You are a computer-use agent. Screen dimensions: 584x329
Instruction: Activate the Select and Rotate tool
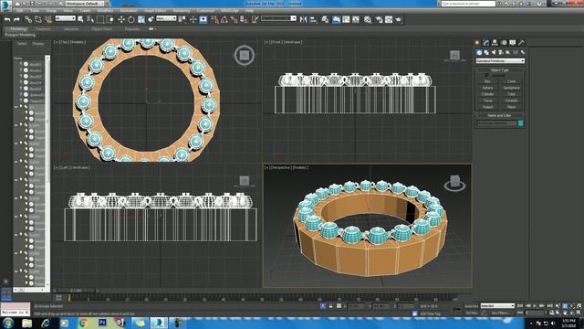coord(131,19)
